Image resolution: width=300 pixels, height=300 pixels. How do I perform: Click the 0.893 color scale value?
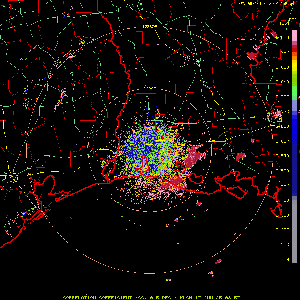(x=282, y=67)
